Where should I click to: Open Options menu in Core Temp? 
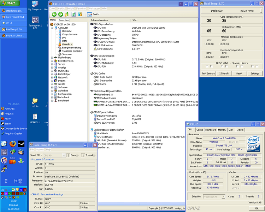[40, 149]
